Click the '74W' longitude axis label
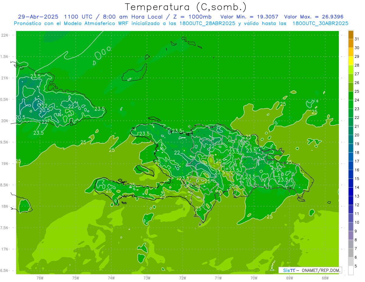This screenshot has width=365, height=282. (x=111, y=278)
